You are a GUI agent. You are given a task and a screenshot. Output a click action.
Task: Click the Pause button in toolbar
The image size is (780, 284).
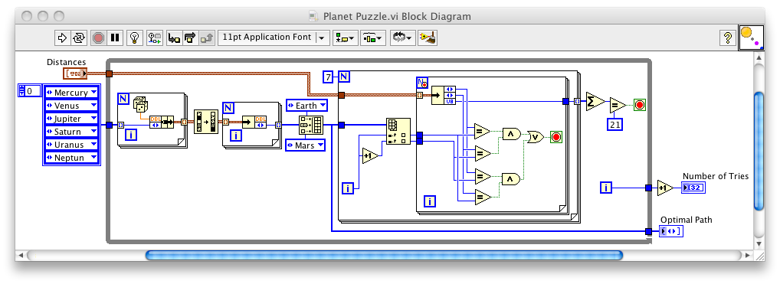[115, 38]
